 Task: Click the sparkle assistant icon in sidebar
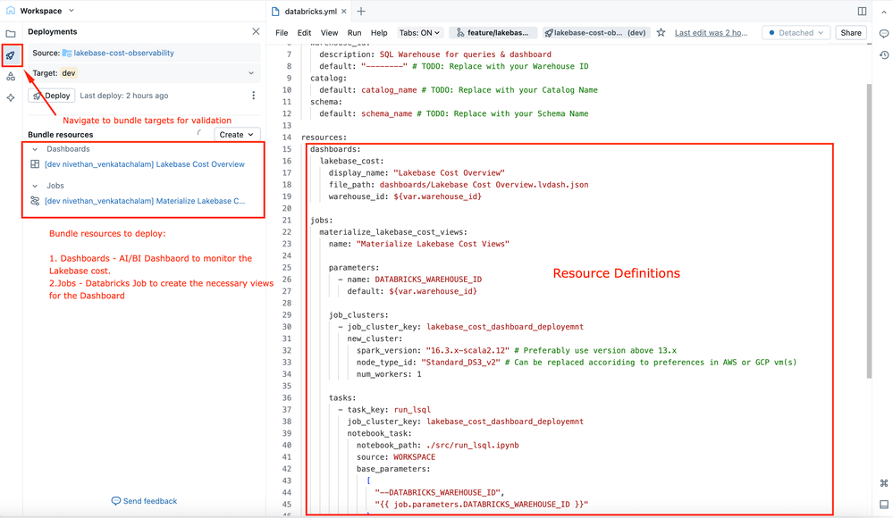11,98
